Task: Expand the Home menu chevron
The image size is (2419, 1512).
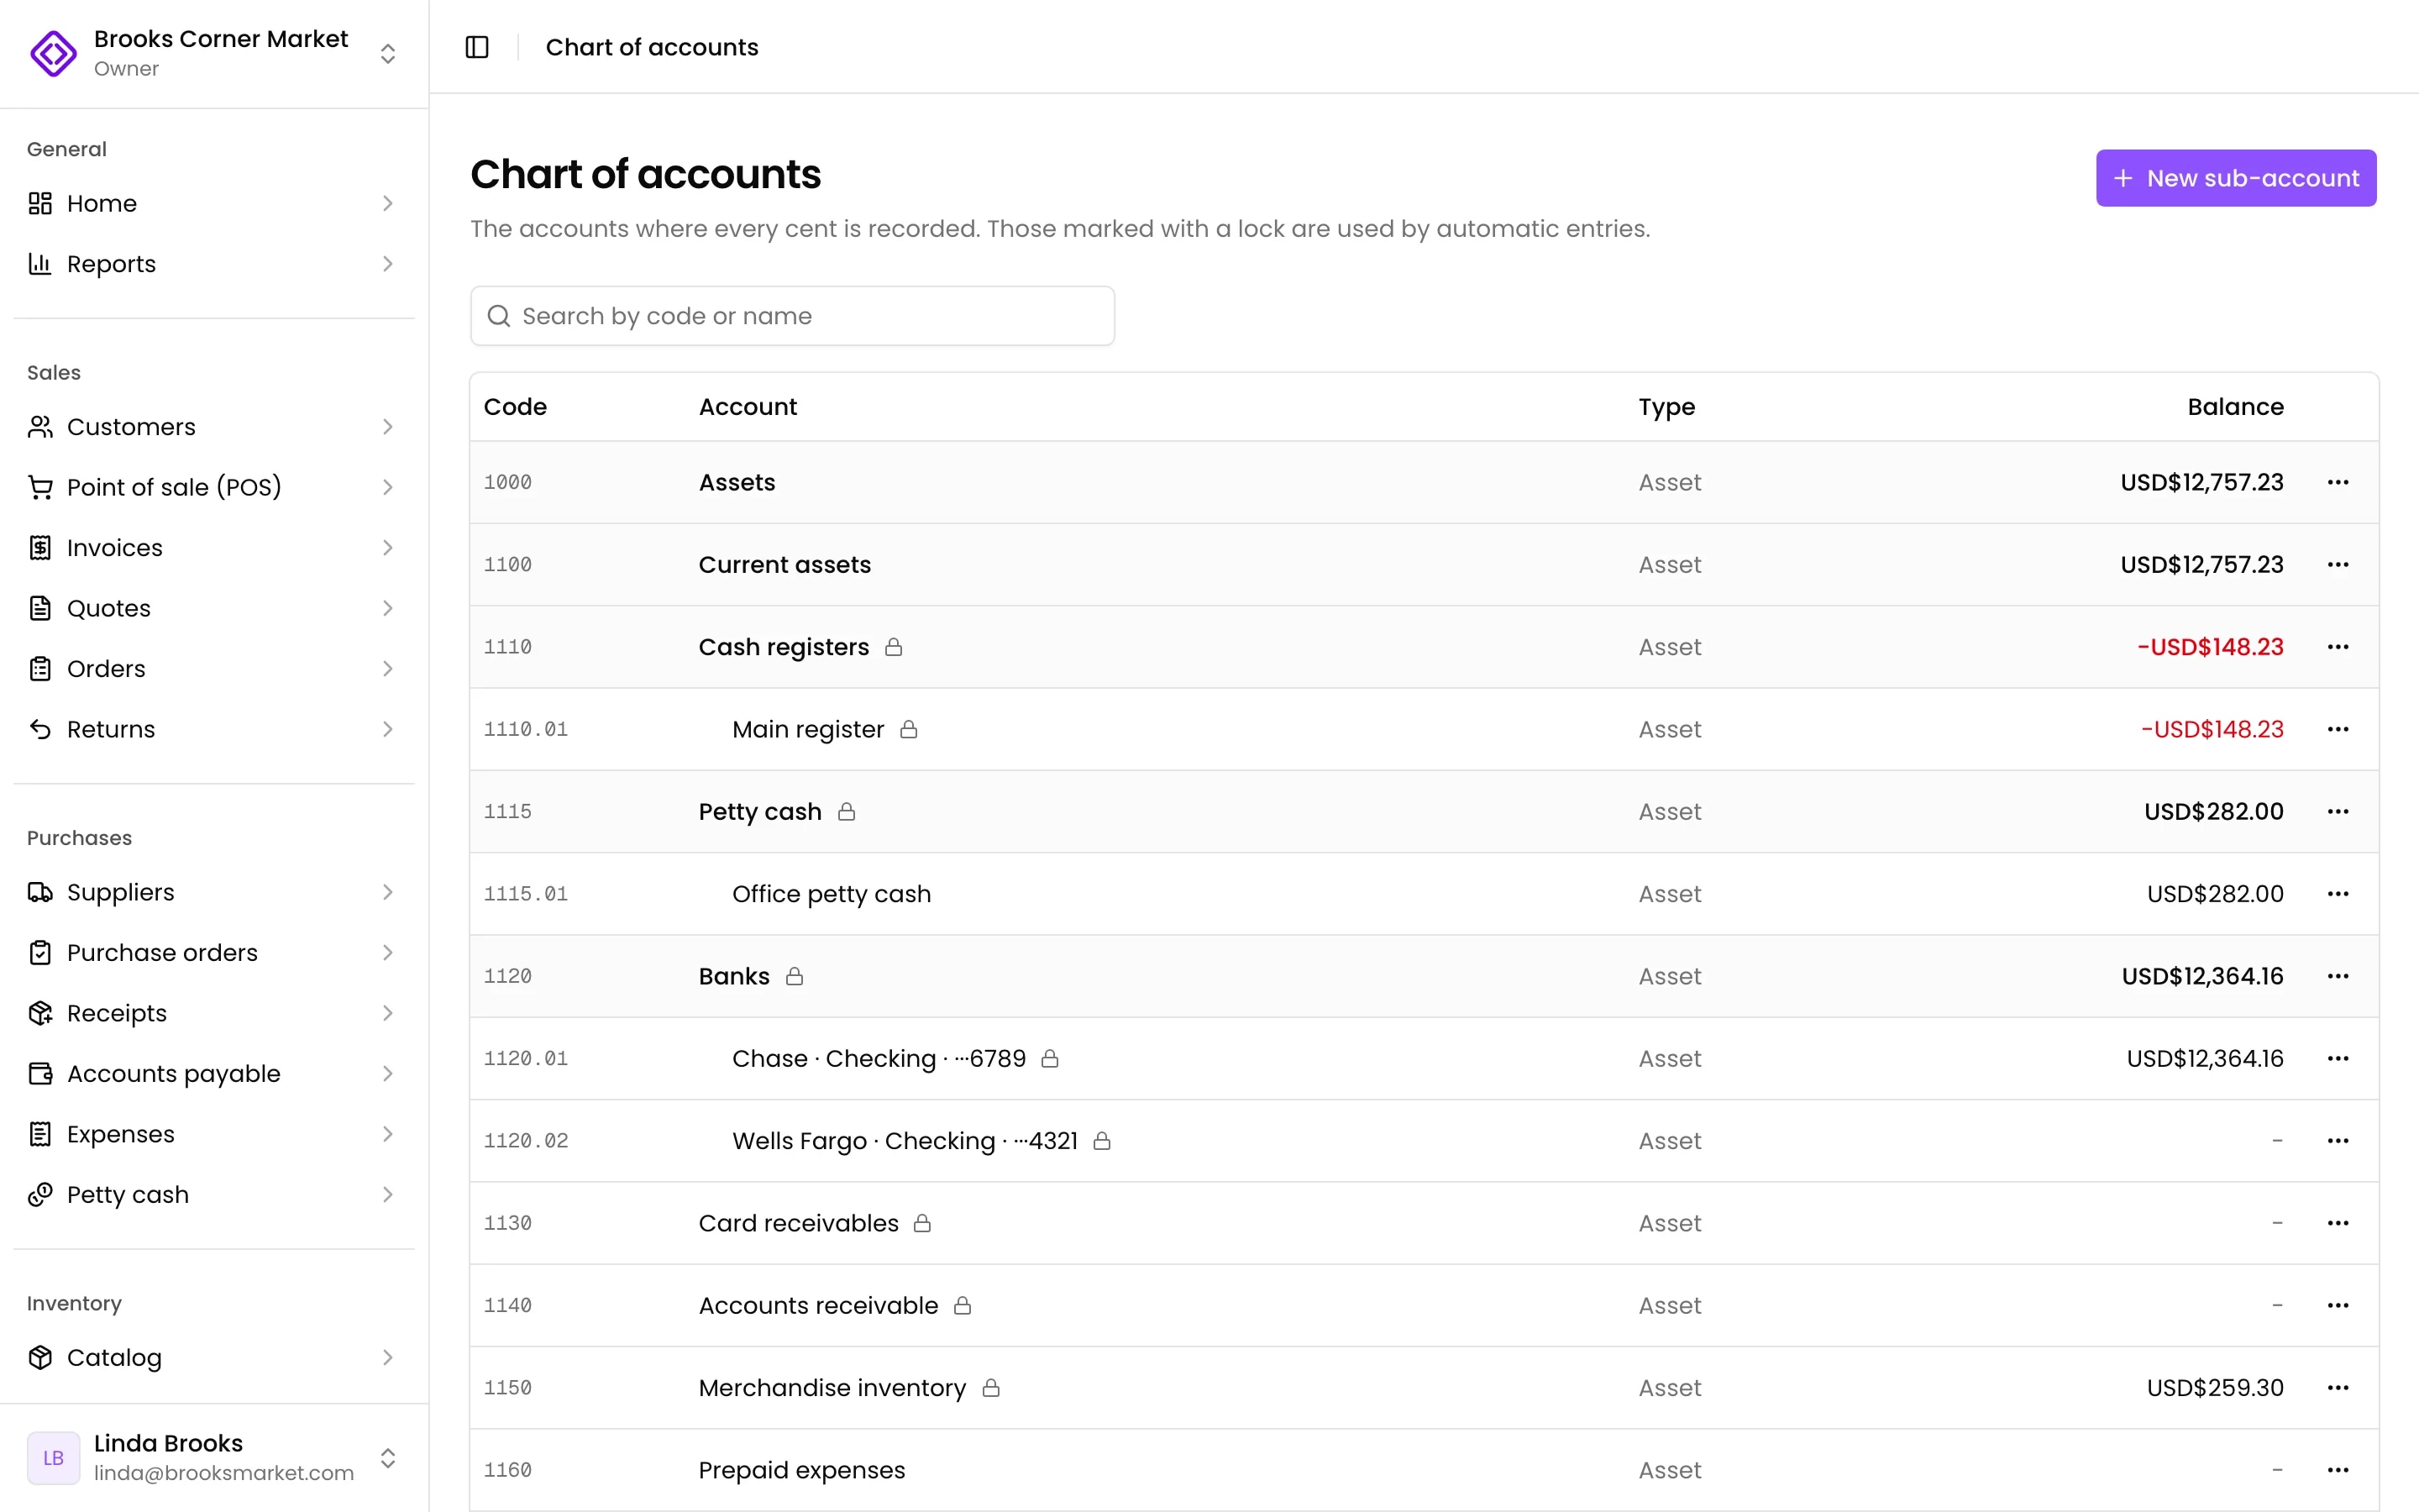Action: click(x=388, y=203)
